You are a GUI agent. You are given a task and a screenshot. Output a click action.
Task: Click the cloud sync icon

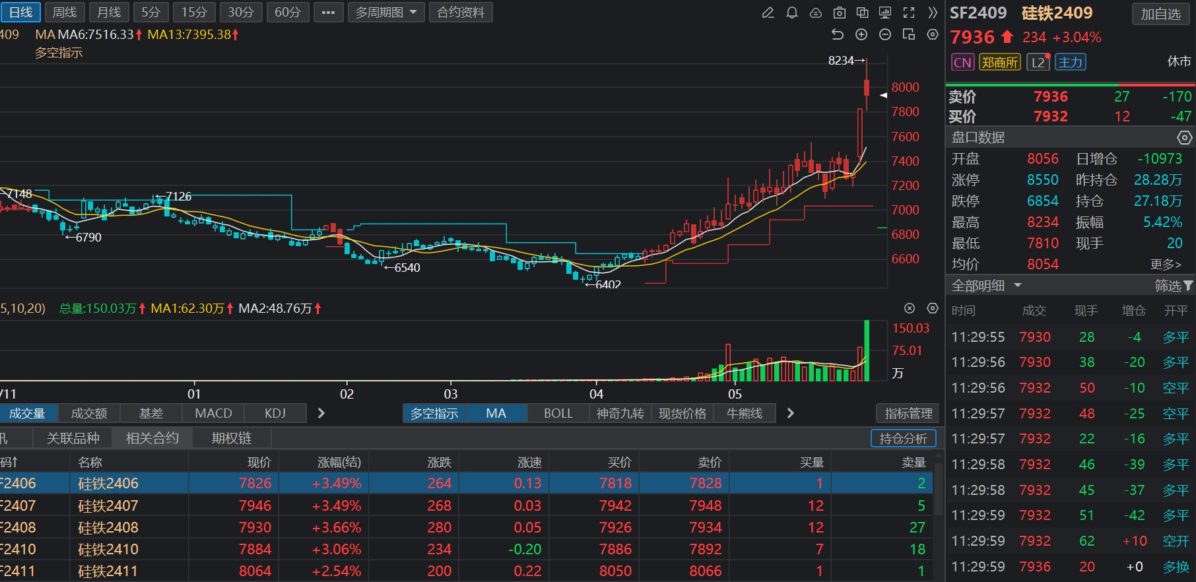click(x=816, y=13)
